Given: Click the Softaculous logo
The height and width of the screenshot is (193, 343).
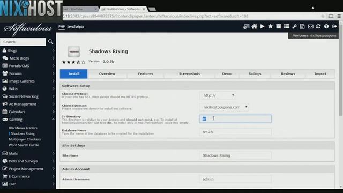Looking at the screenshot, I should click(x=28, y=29).
